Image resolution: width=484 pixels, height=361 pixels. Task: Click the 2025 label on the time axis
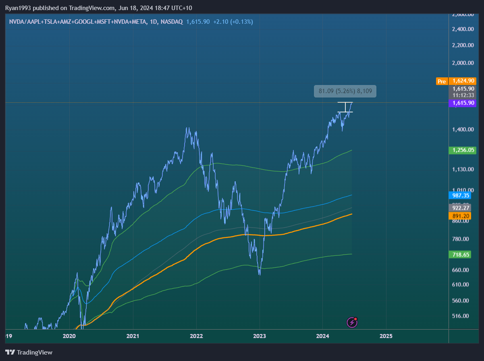386,336
